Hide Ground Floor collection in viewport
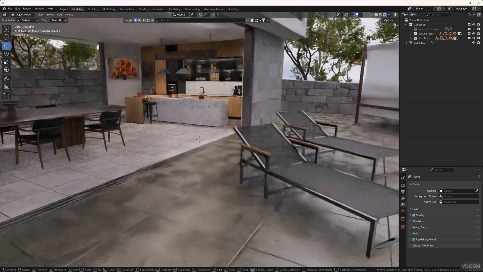This screenshot has width=483, height=272. pos(473,34)
